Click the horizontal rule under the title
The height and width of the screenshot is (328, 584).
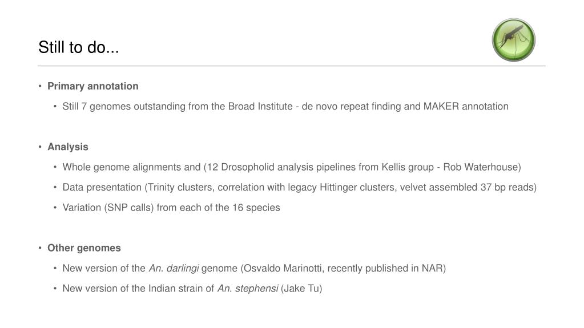[x=292, y=66]
